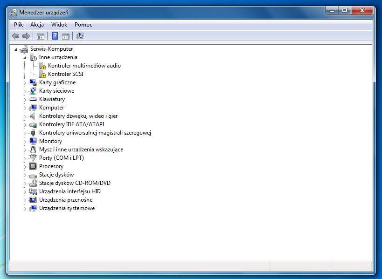Image resolution: width=382 pixels, height=279 pixels.
Task: Open the Pomoc menu
Action: 83,25
